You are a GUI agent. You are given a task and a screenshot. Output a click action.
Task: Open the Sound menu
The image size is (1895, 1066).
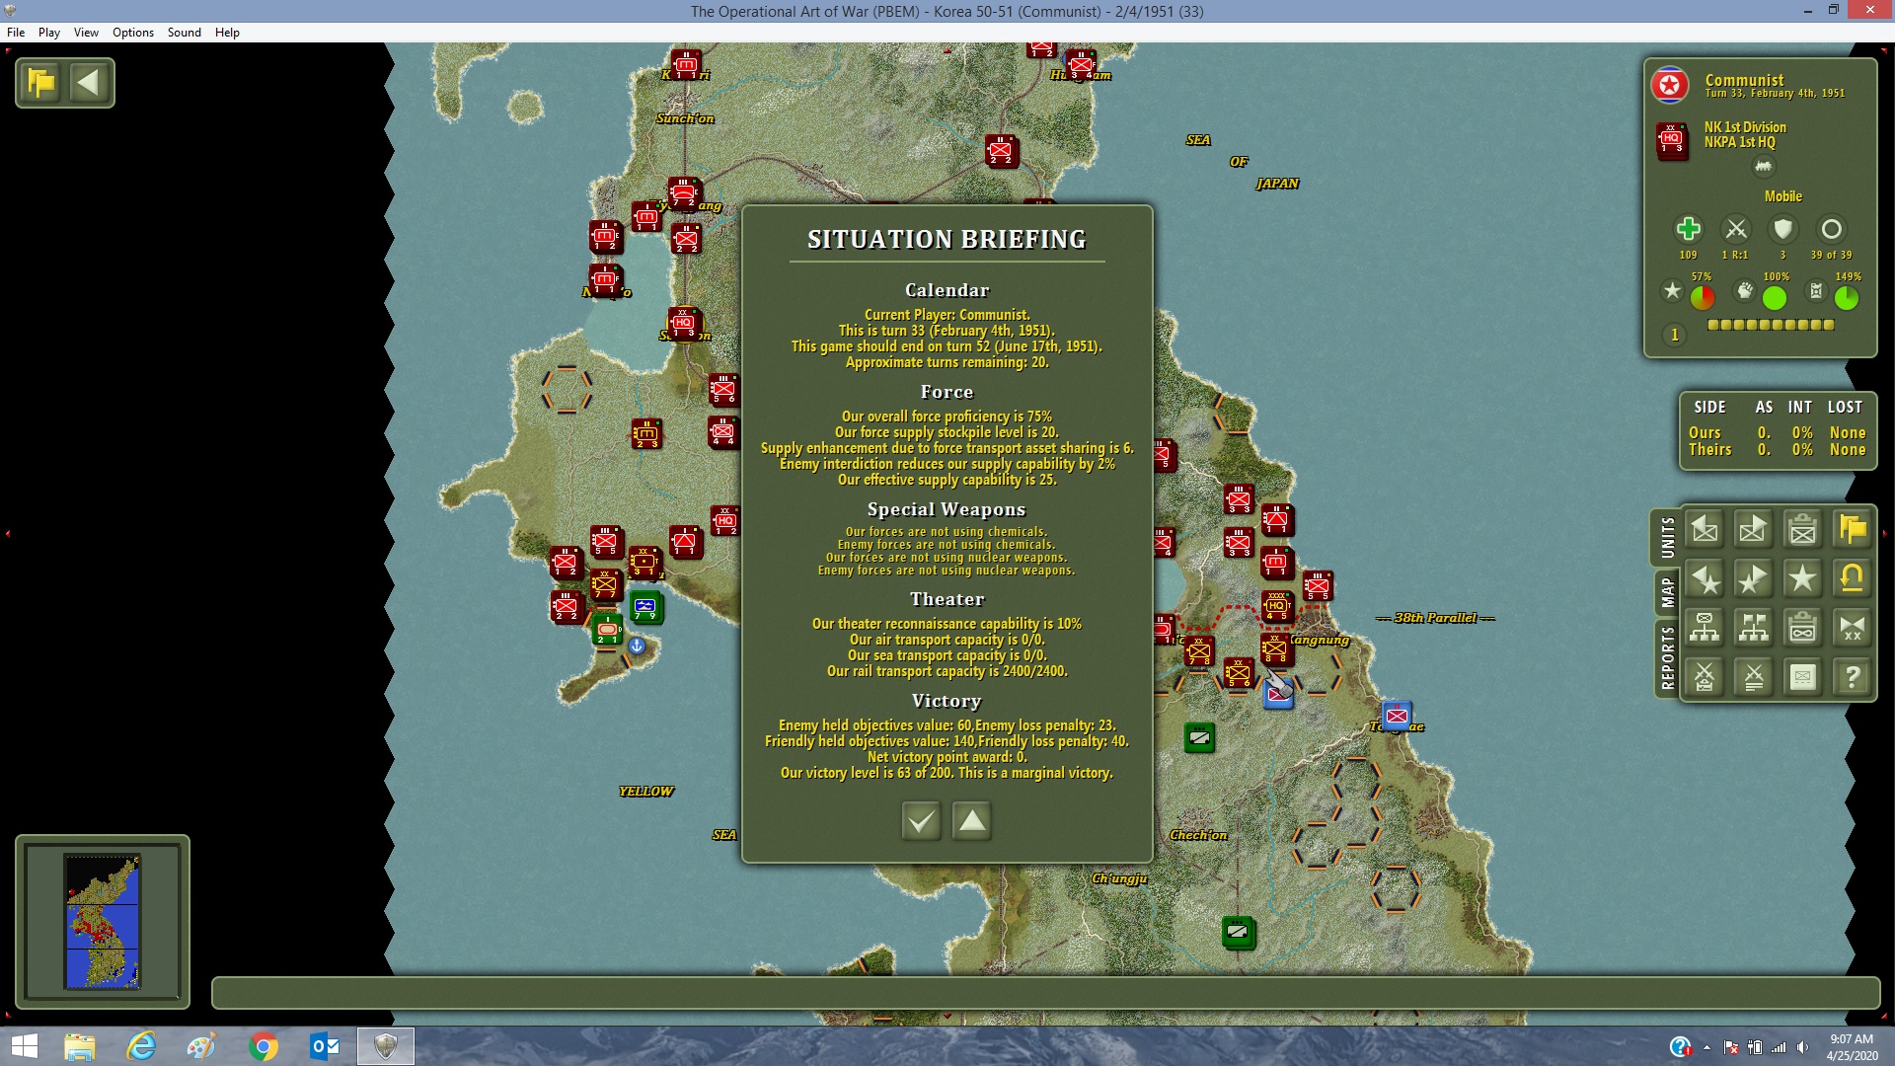[185, 33]
